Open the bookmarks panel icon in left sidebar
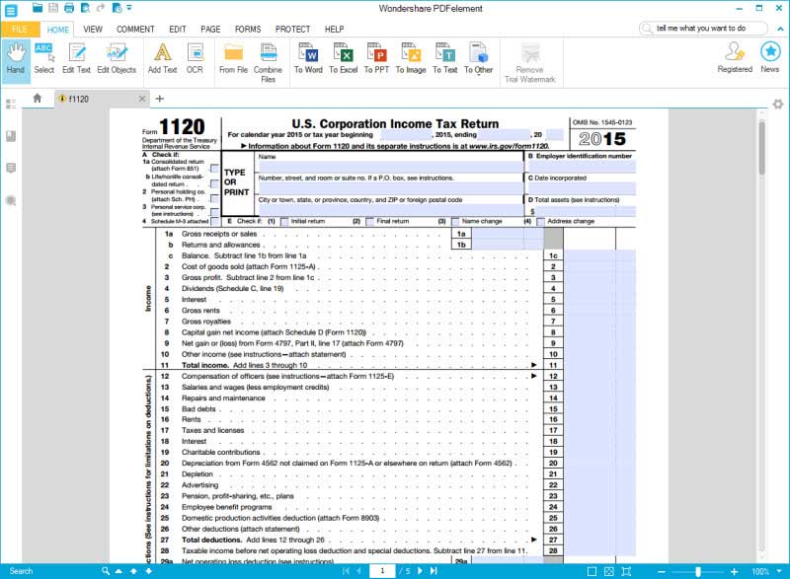 pos(11,136)
